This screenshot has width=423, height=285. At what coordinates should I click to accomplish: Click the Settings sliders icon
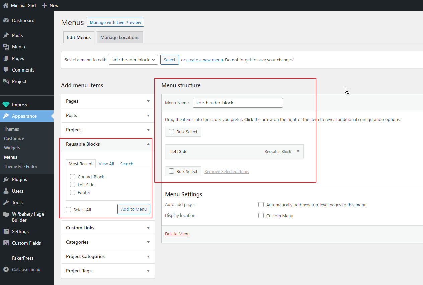tap(6, 231)
